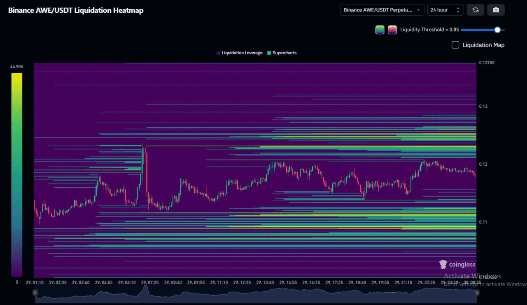
Task: Click the up/down arrows beside 24 hour
Action: click(457, 10)
